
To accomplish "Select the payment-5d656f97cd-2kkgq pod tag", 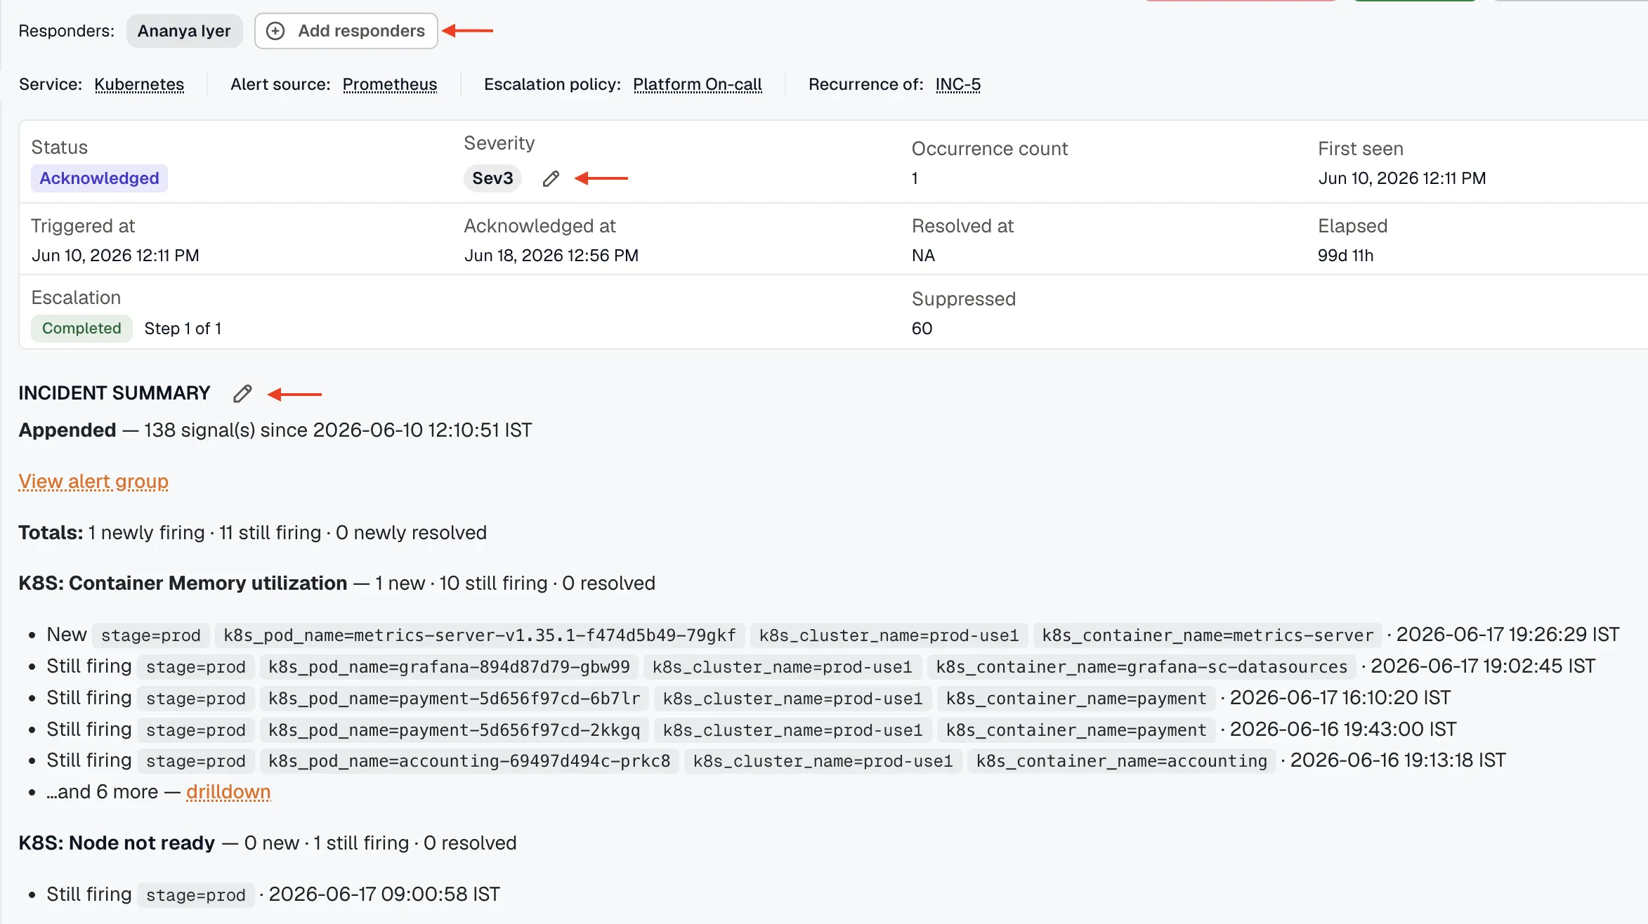I will tap(454, 730).
